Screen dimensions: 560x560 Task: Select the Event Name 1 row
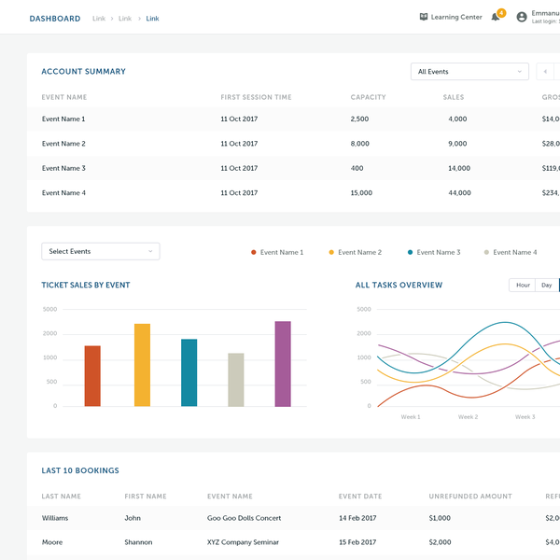[294, 119]
